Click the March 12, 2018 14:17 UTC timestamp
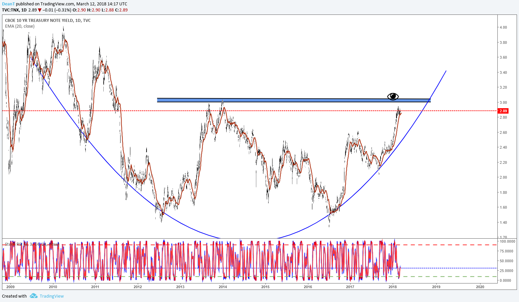 click(x=102, y=4)
